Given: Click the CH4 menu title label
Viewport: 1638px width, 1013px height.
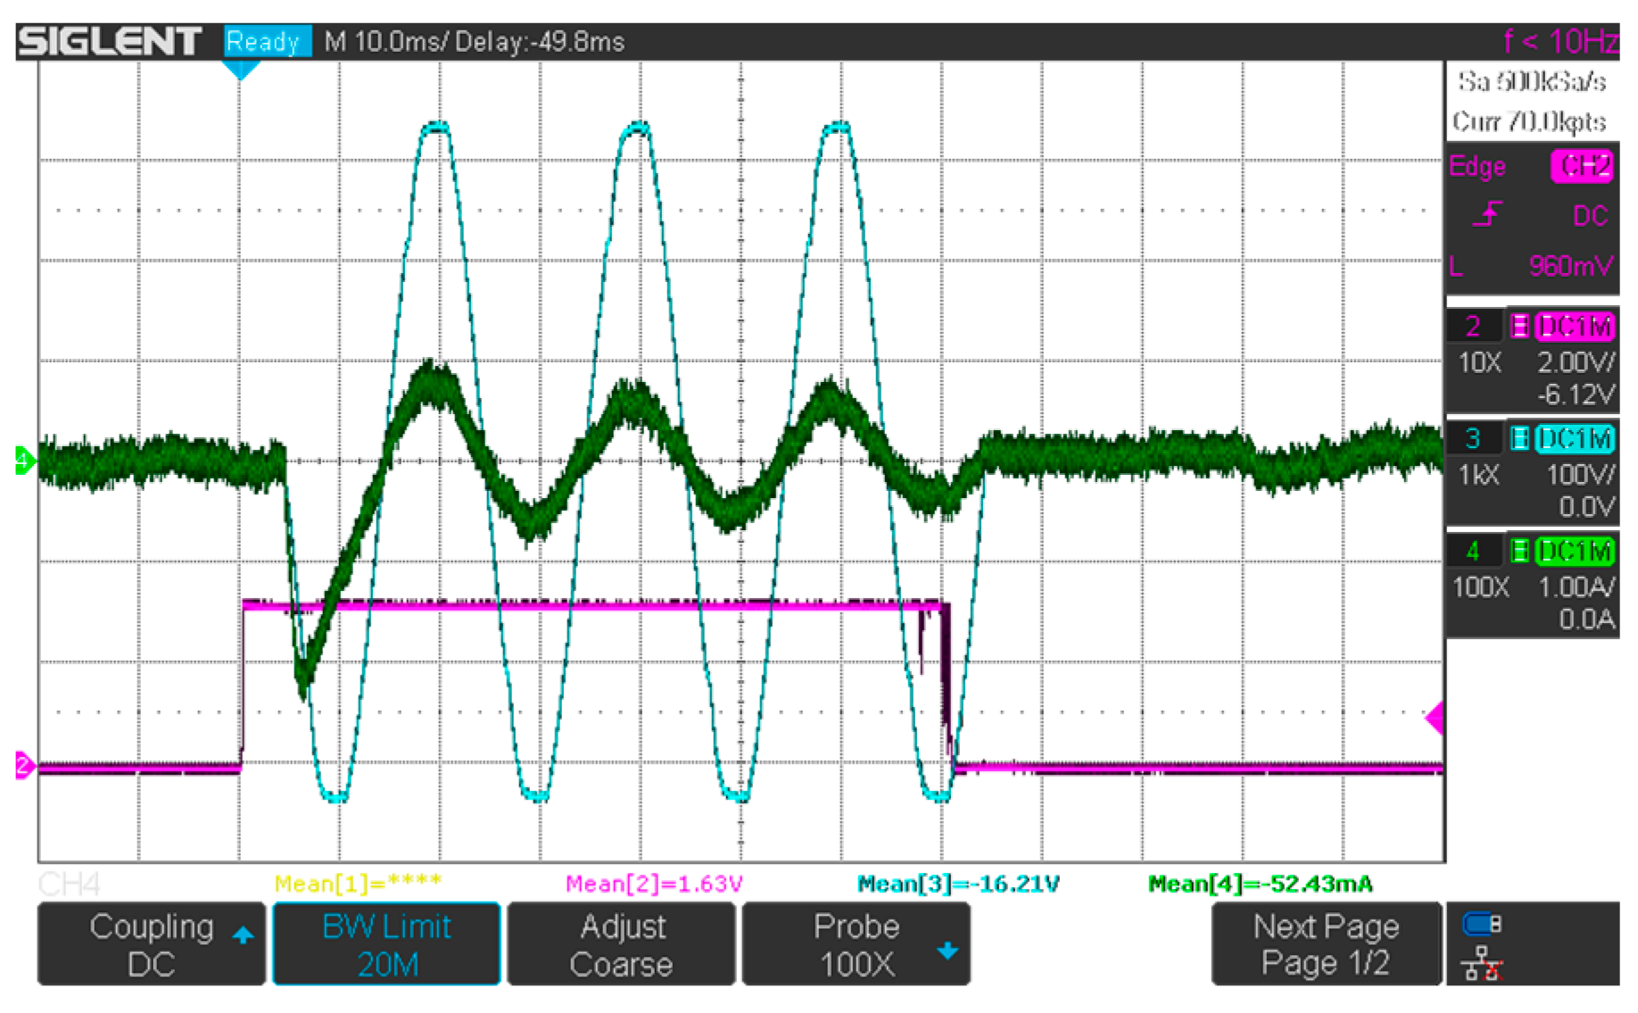Looking at the screenshot, I should pos(69,884).
